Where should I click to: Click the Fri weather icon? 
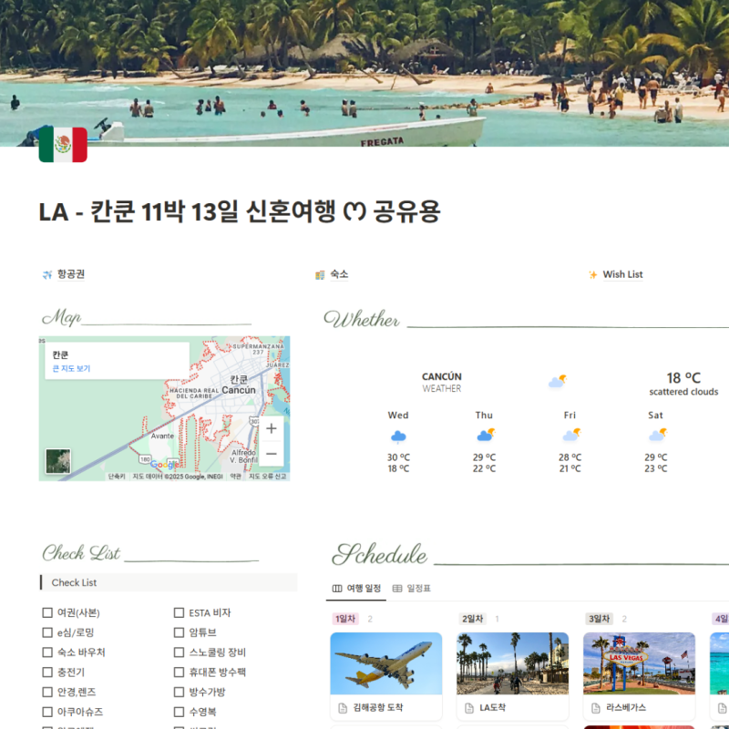coord(571,435)
